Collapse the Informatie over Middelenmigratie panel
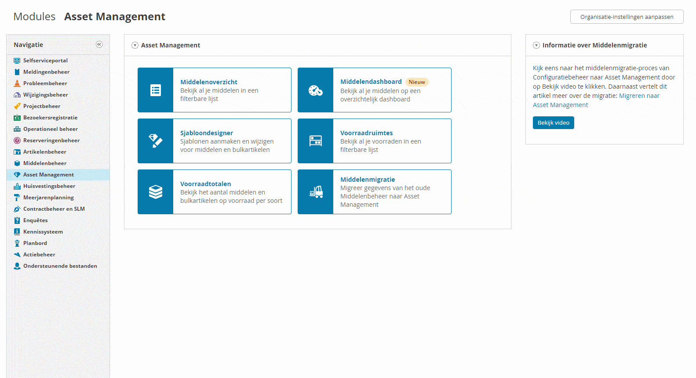 (536, 45)
